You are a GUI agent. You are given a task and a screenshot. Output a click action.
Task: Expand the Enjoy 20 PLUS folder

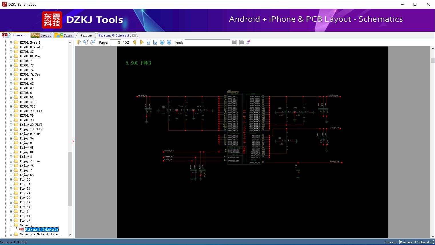tap(11, 125)
